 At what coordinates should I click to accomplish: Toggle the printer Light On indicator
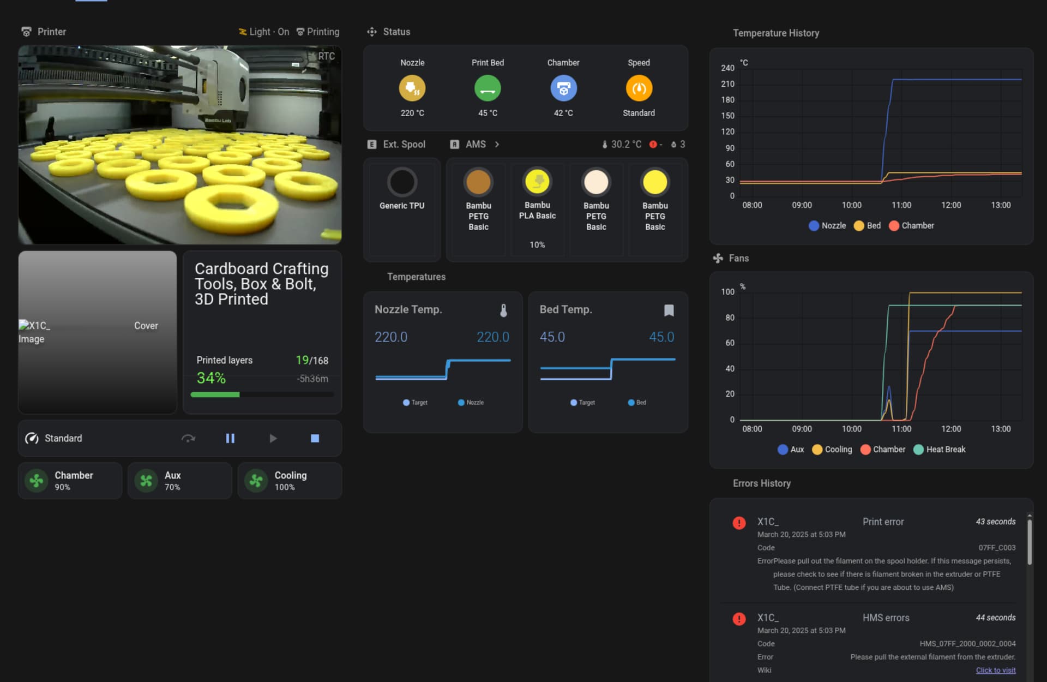(264, 32)
